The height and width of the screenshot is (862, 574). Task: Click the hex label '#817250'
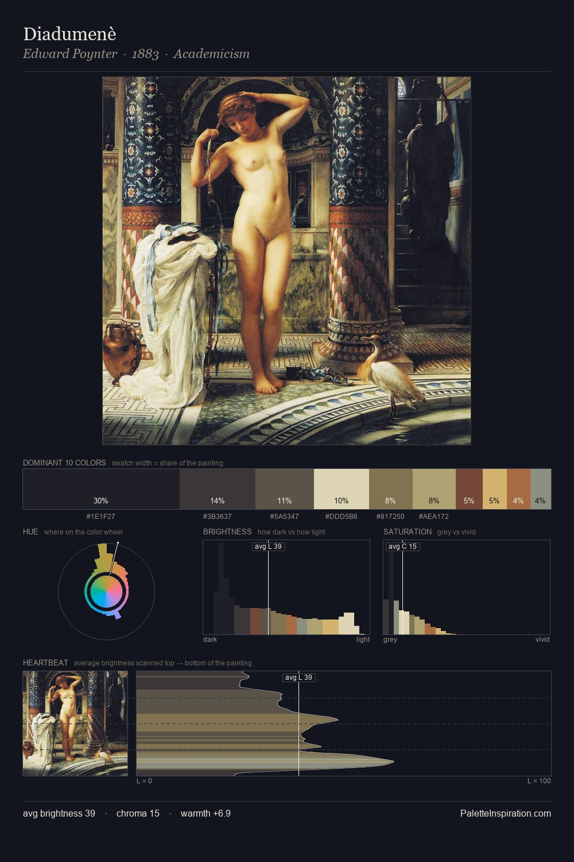(x=391, y=517)
